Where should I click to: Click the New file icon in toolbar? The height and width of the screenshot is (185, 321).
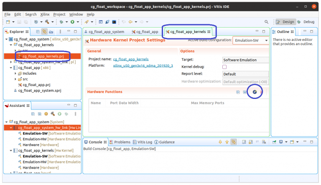[x=8, y=22]
